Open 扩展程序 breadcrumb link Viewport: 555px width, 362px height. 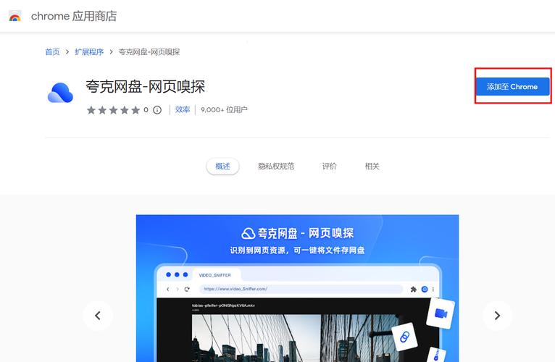[89, 52]
